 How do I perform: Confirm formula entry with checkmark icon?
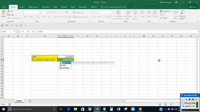pos(28,31)
